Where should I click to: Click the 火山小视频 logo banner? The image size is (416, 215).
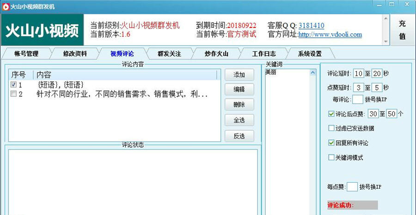[42, 30]
